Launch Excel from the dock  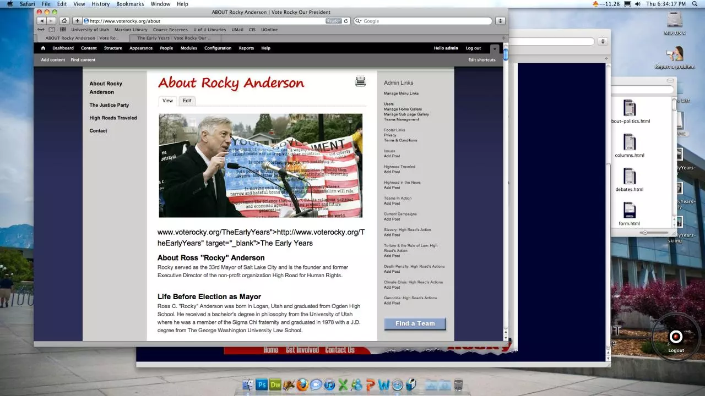pyautogui.click(x=343, y=385)
